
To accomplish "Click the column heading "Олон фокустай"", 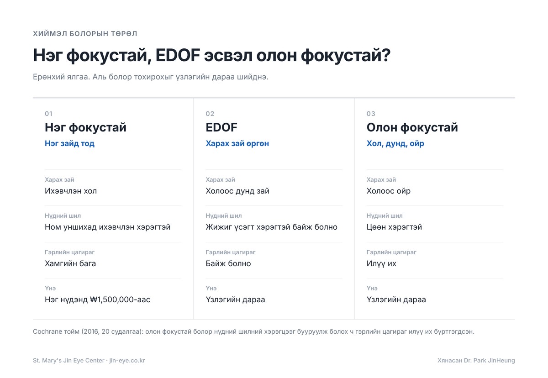I will pyautogui.click(x=412, y=127).
